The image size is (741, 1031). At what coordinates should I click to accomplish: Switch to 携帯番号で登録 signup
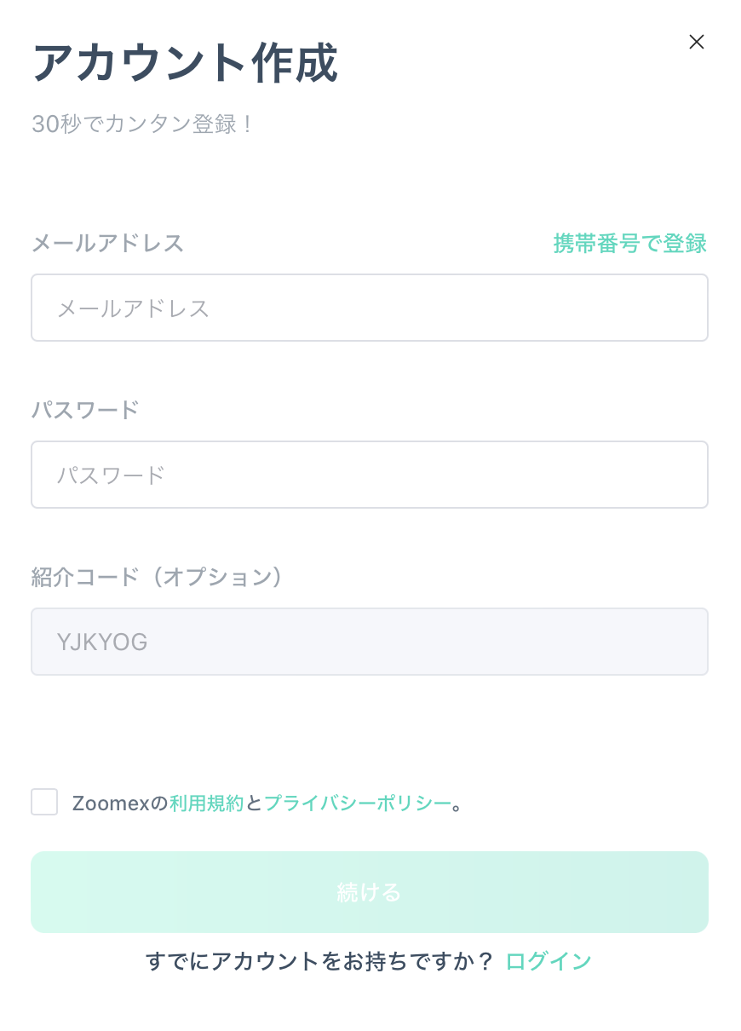coord(630,244)
